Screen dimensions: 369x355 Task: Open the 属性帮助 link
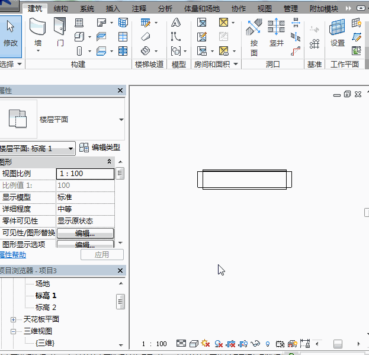point(12,255)
